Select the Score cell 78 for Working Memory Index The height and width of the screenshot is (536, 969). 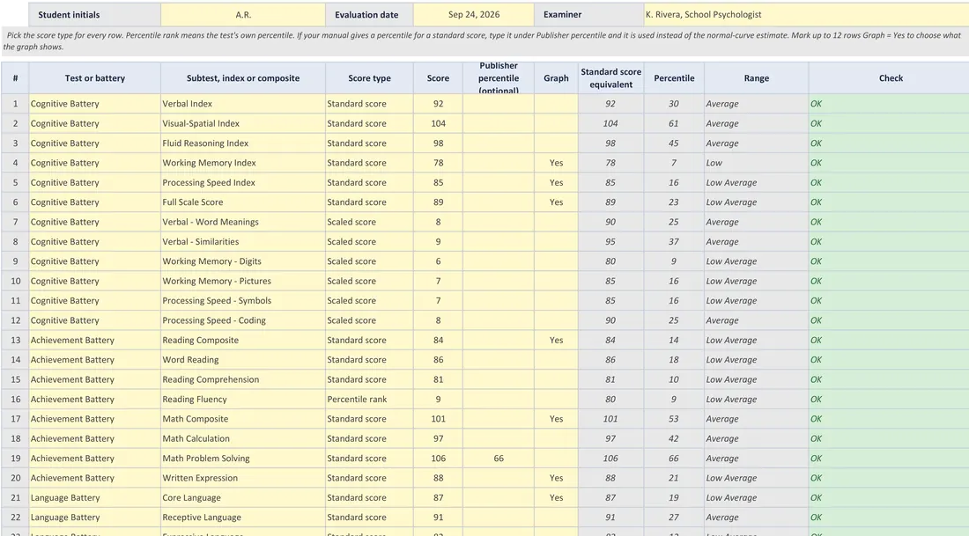click(x=438, y=163)
